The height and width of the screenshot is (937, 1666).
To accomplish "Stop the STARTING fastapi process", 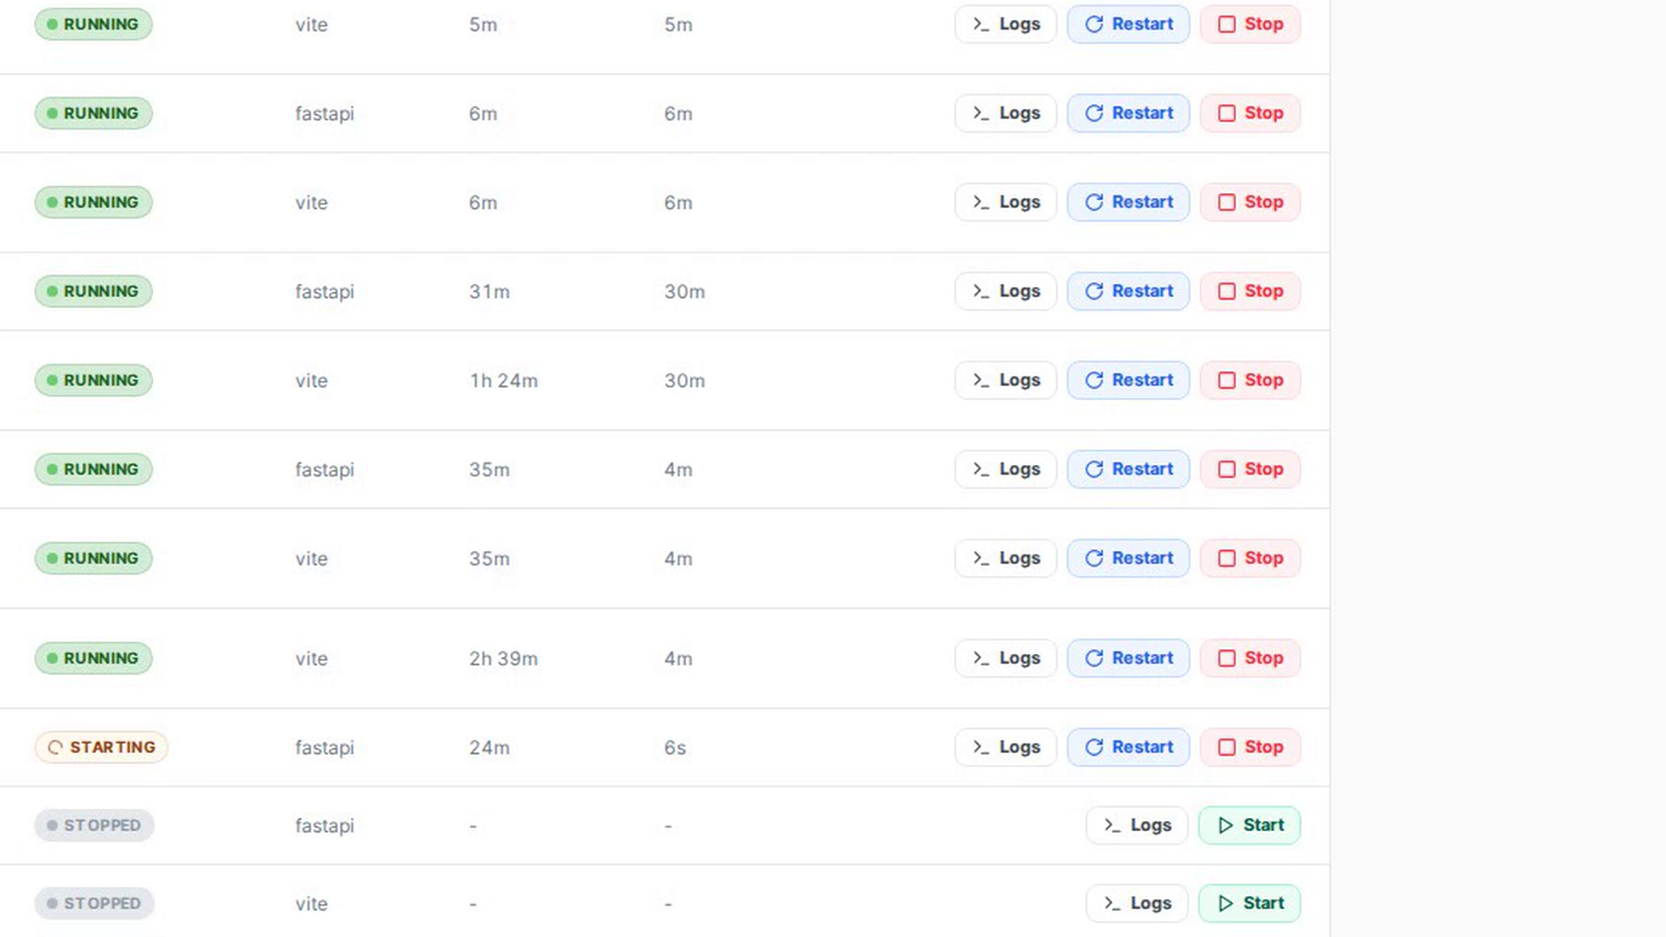I will point(1249,747).
